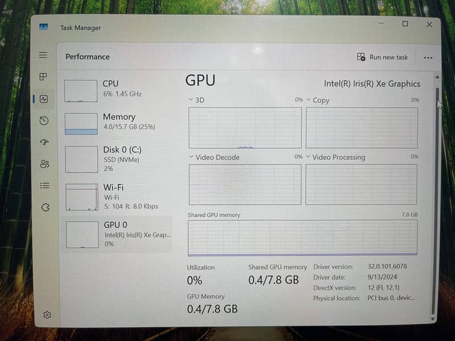
Task: Open the 3D engine dropdown chevron
Action: [191, 99]
